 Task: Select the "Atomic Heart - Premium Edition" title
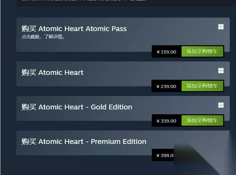(x=92, y=142)
